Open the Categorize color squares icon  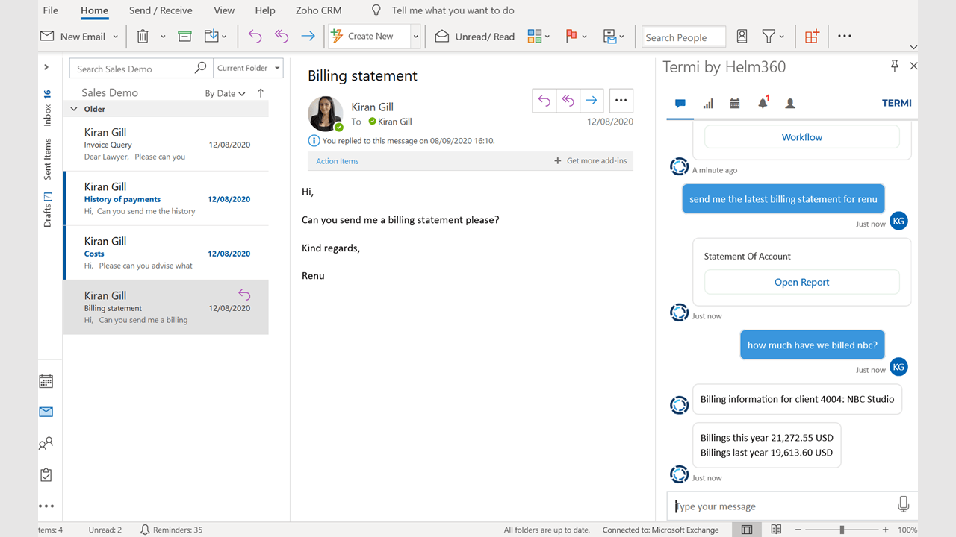click(534, 36)
